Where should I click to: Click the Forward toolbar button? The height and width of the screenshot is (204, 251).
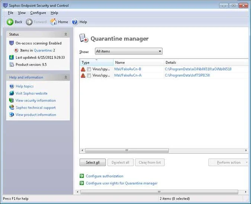click(x=36, y=22)
